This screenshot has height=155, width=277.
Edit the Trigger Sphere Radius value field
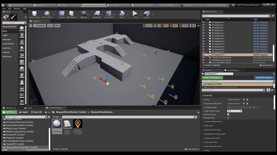pos(235,111)
